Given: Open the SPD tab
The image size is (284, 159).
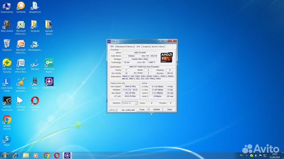Looking at the screenshot, I should point(138,46).
